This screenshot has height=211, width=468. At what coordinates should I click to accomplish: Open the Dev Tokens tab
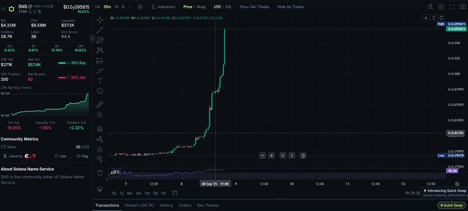click(x=208, y=205)
